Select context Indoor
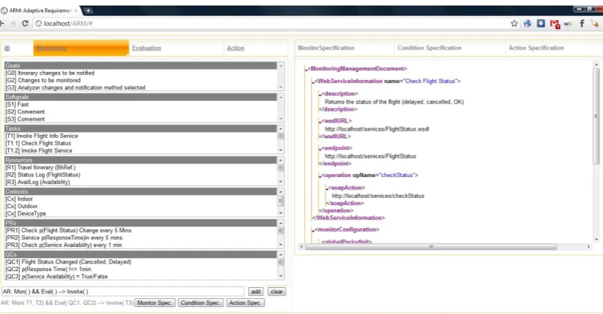 [x=141, y=199]
